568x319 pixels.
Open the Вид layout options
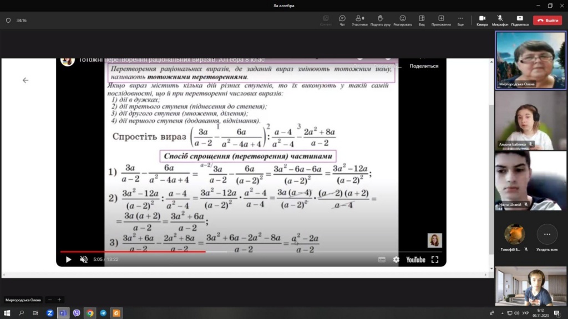422,20
